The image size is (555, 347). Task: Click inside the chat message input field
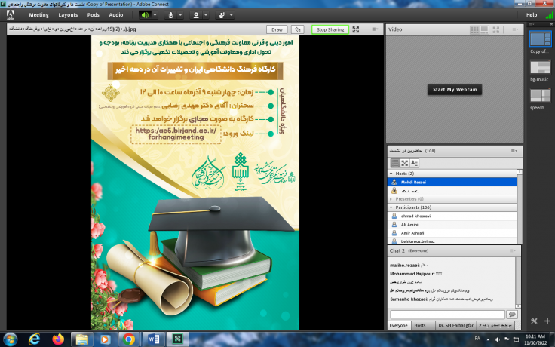click(x=446, y=314)
